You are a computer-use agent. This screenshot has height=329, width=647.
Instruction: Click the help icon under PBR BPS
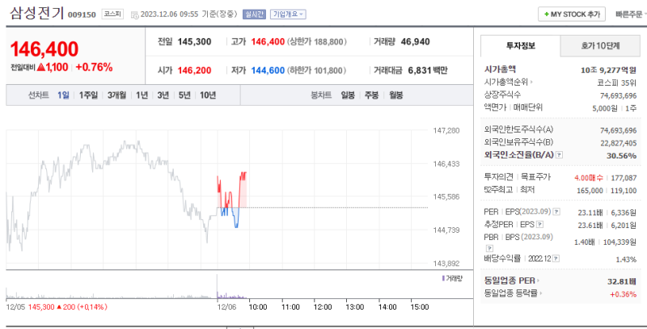(489, 249)
